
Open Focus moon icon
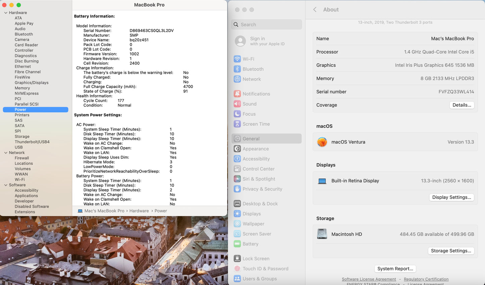237,114
